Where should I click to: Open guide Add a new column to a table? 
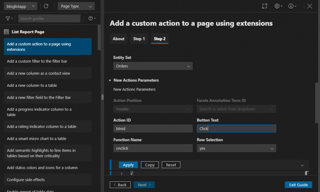(48, 86)
